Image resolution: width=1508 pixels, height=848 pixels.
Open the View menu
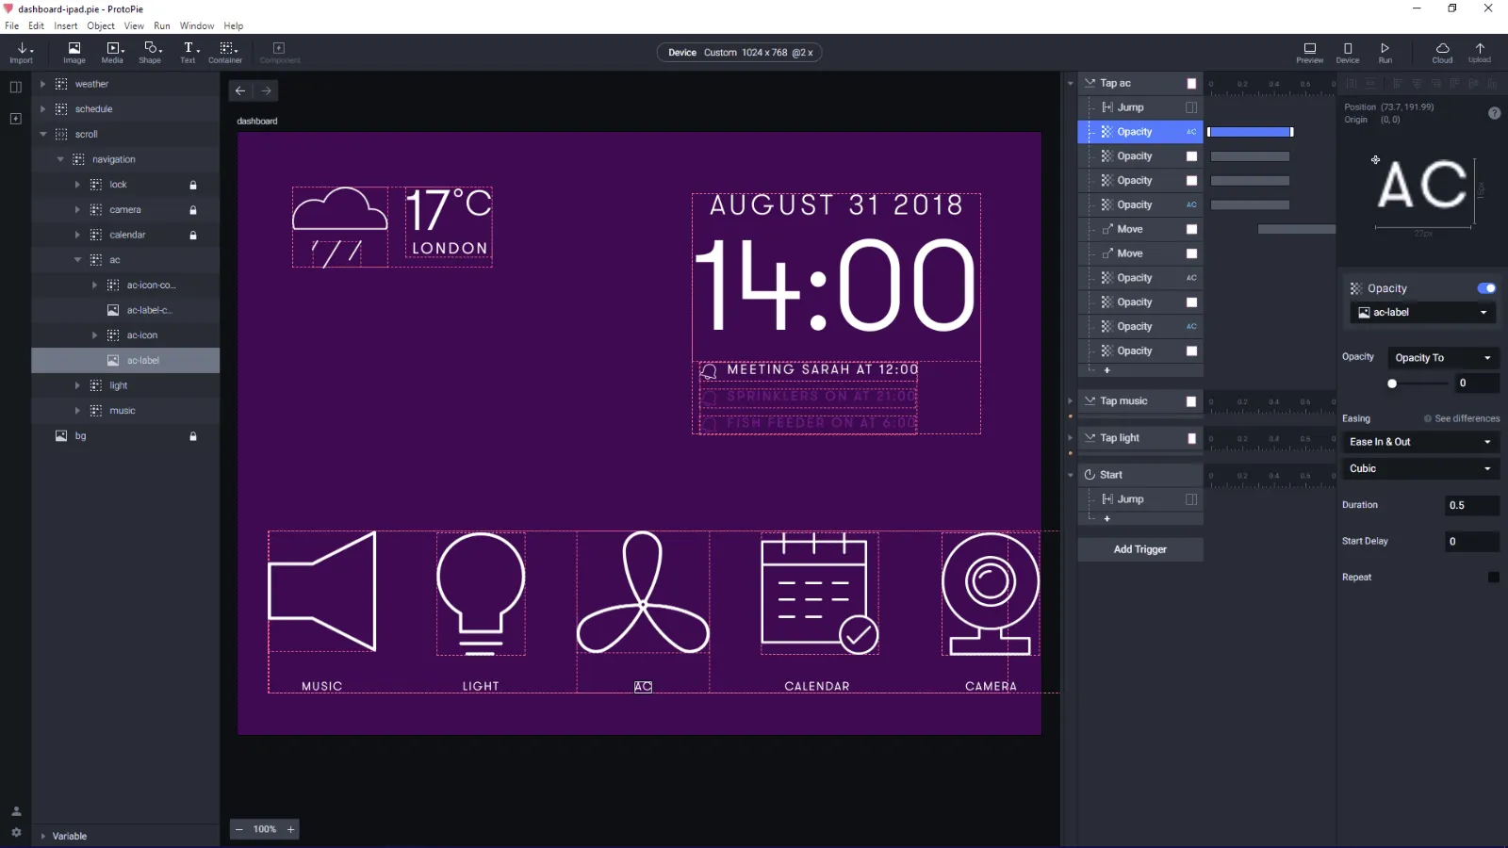(x=135, y=25)
